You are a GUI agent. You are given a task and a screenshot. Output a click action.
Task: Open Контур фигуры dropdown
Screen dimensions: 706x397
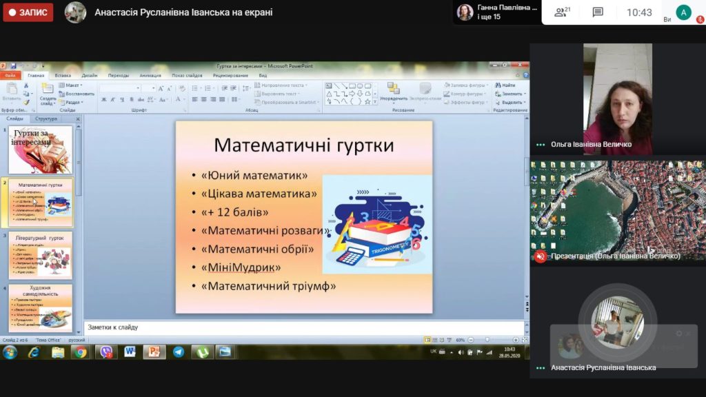(465, 94)
